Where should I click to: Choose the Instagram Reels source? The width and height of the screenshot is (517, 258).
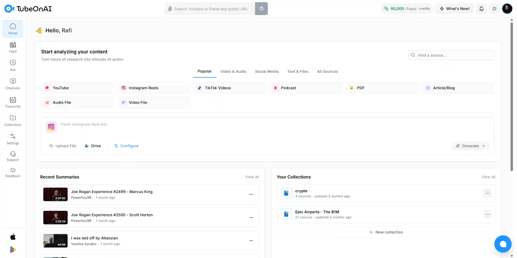click(x=153, y=88)
